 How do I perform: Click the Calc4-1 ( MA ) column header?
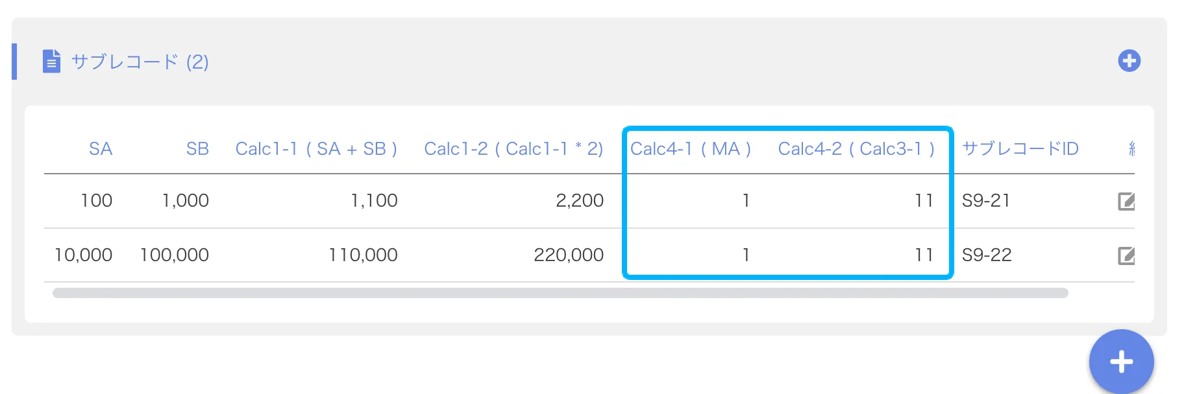(691, 149)
